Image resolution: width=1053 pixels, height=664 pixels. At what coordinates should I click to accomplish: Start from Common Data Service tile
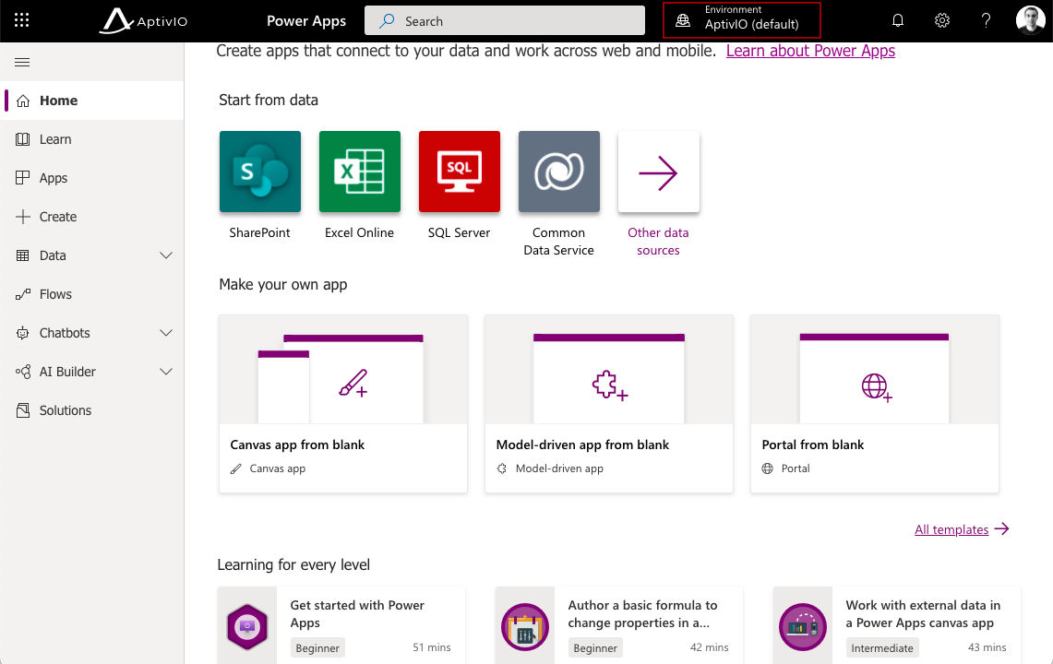(x=558, y=172)
